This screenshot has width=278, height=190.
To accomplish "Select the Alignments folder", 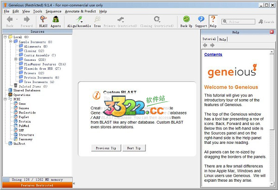I will [x=33, y=47].
